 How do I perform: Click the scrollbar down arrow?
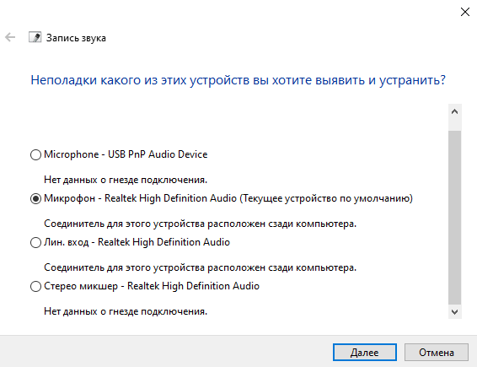455,311
